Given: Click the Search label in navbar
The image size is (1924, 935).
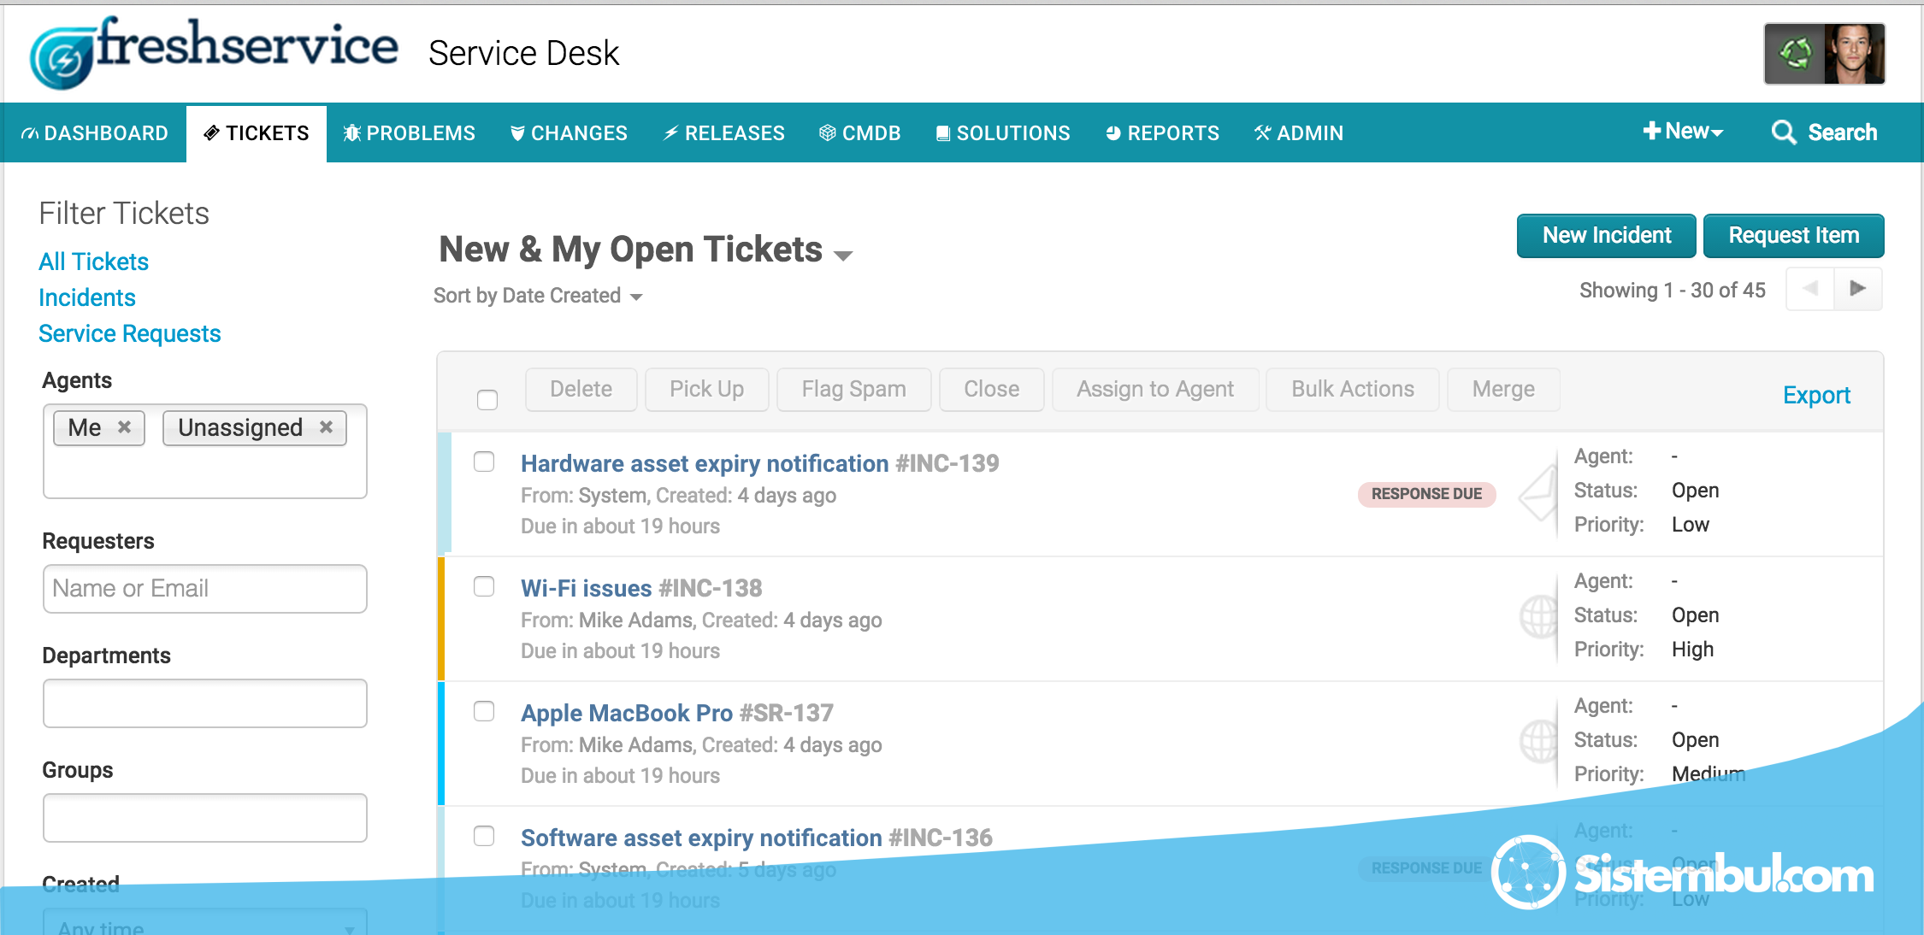Looking at the screenshot, I should 1842,132.
